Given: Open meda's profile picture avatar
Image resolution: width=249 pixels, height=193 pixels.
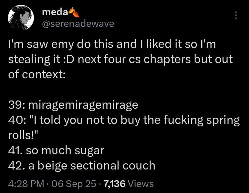Looking at the screenshot, I should point(21,18).
